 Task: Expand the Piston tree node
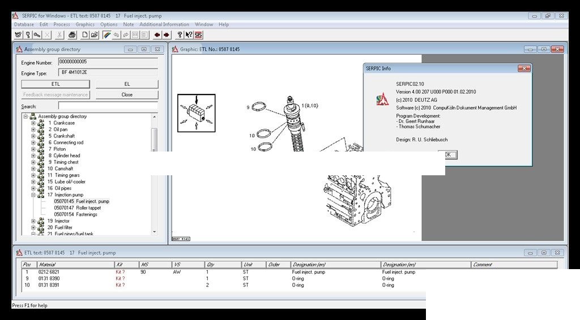tap(33, 149)
